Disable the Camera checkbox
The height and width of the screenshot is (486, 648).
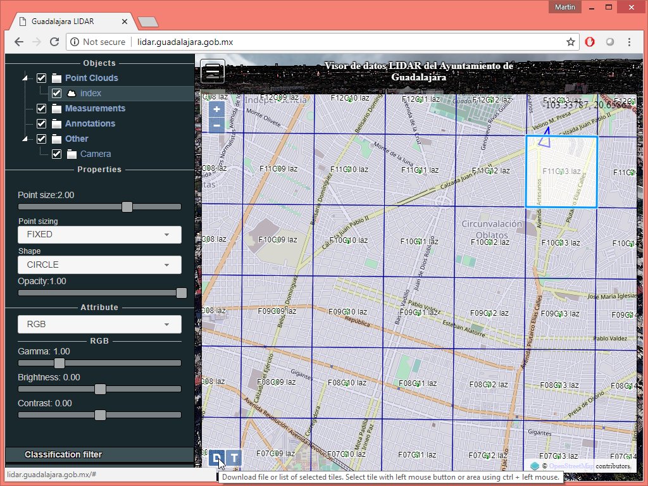[57, 154]
